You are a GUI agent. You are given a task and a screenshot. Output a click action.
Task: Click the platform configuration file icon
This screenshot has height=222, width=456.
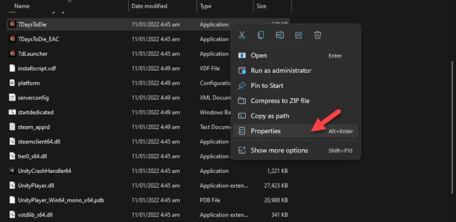point(12,83)
